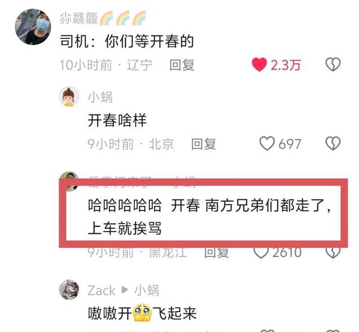359x332 pixels.
Task: Open 小蜗's cartoon girl avatar
Action: (69, 97)
